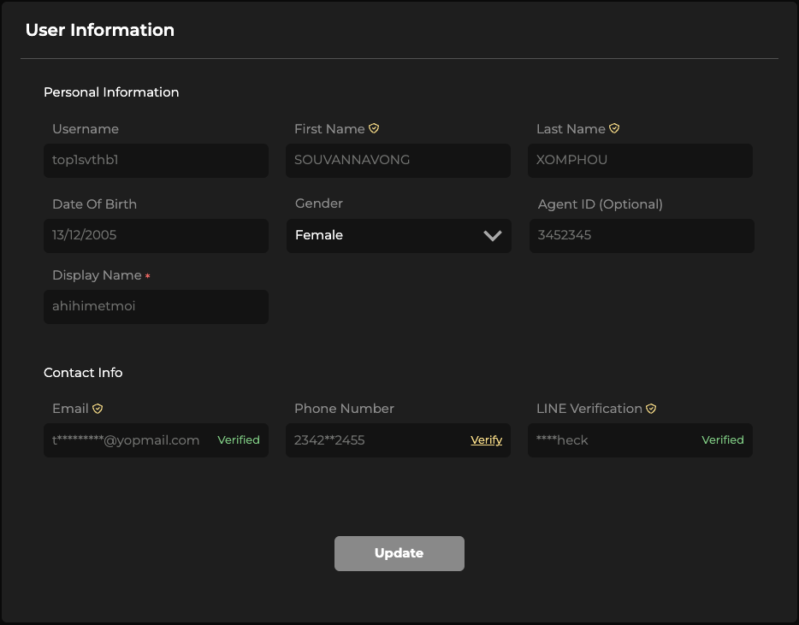Click the Verify link for Phone Number
799x625 pixels.
486,440
